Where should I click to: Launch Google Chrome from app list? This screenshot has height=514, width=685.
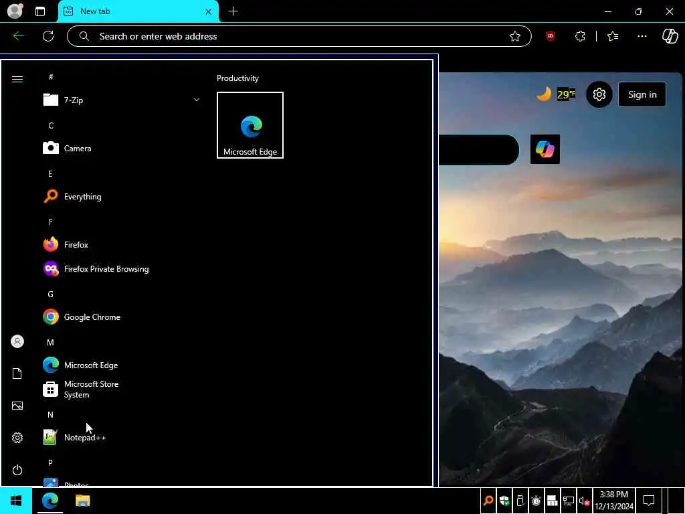point(122,317)
